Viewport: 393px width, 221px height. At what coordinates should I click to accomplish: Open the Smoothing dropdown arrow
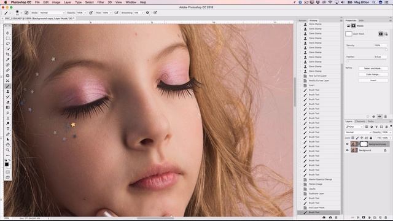tap(142, 12)
